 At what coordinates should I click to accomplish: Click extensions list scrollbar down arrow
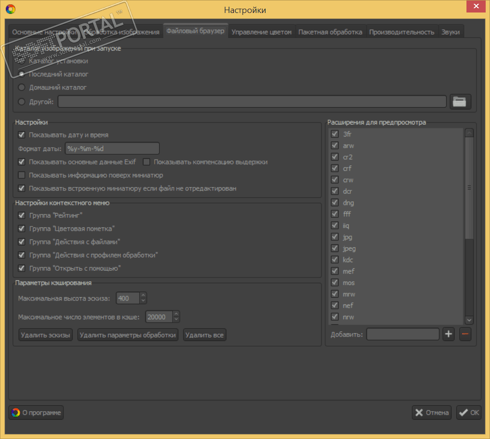pyautogui.click(x=469, y=320)
